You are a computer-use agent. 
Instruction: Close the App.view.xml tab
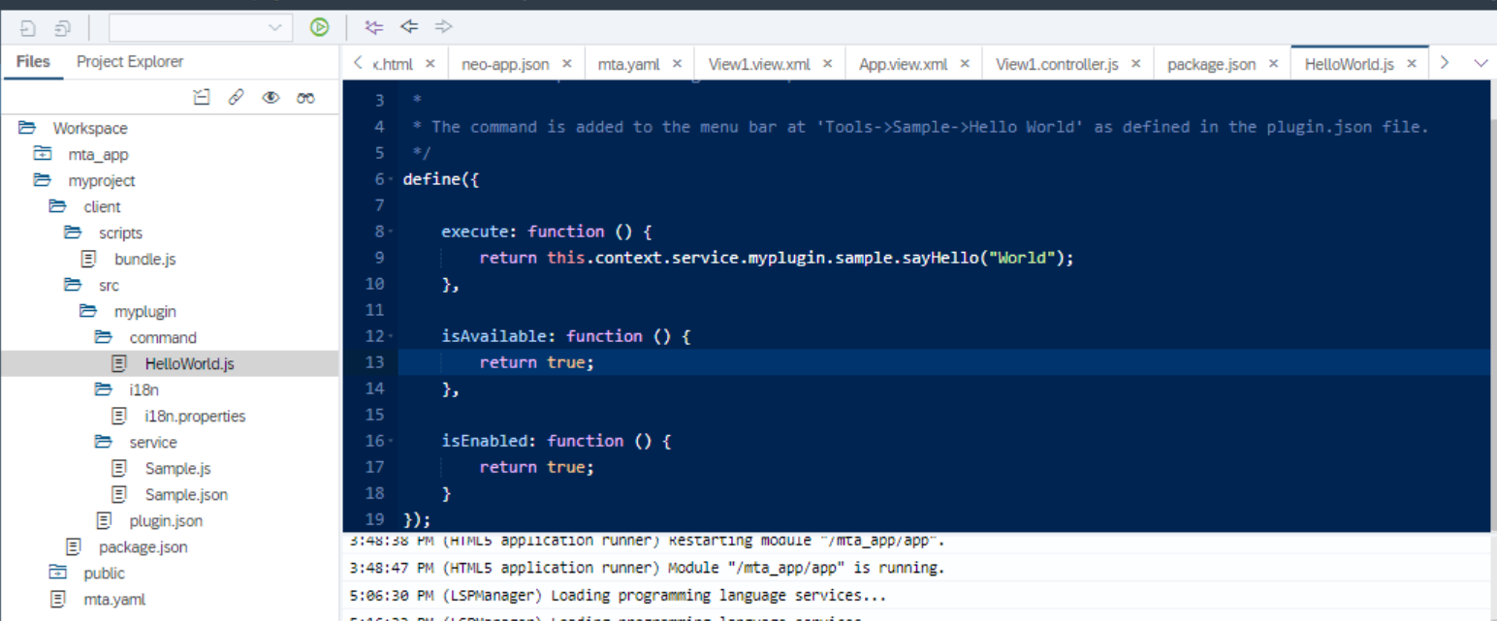[x=965, y=64]
